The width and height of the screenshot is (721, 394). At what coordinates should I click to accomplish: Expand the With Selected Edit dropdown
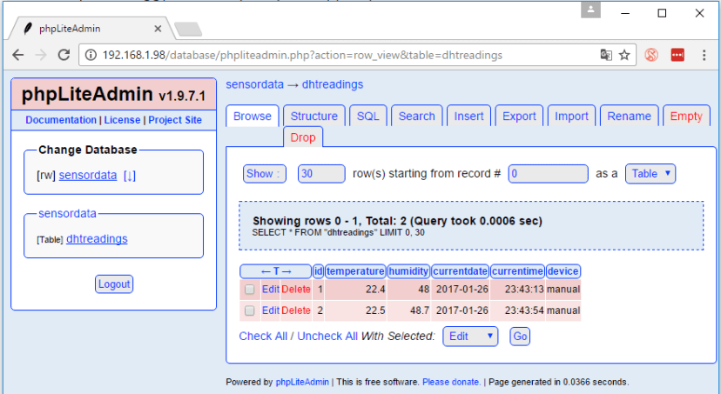(470, 336)
